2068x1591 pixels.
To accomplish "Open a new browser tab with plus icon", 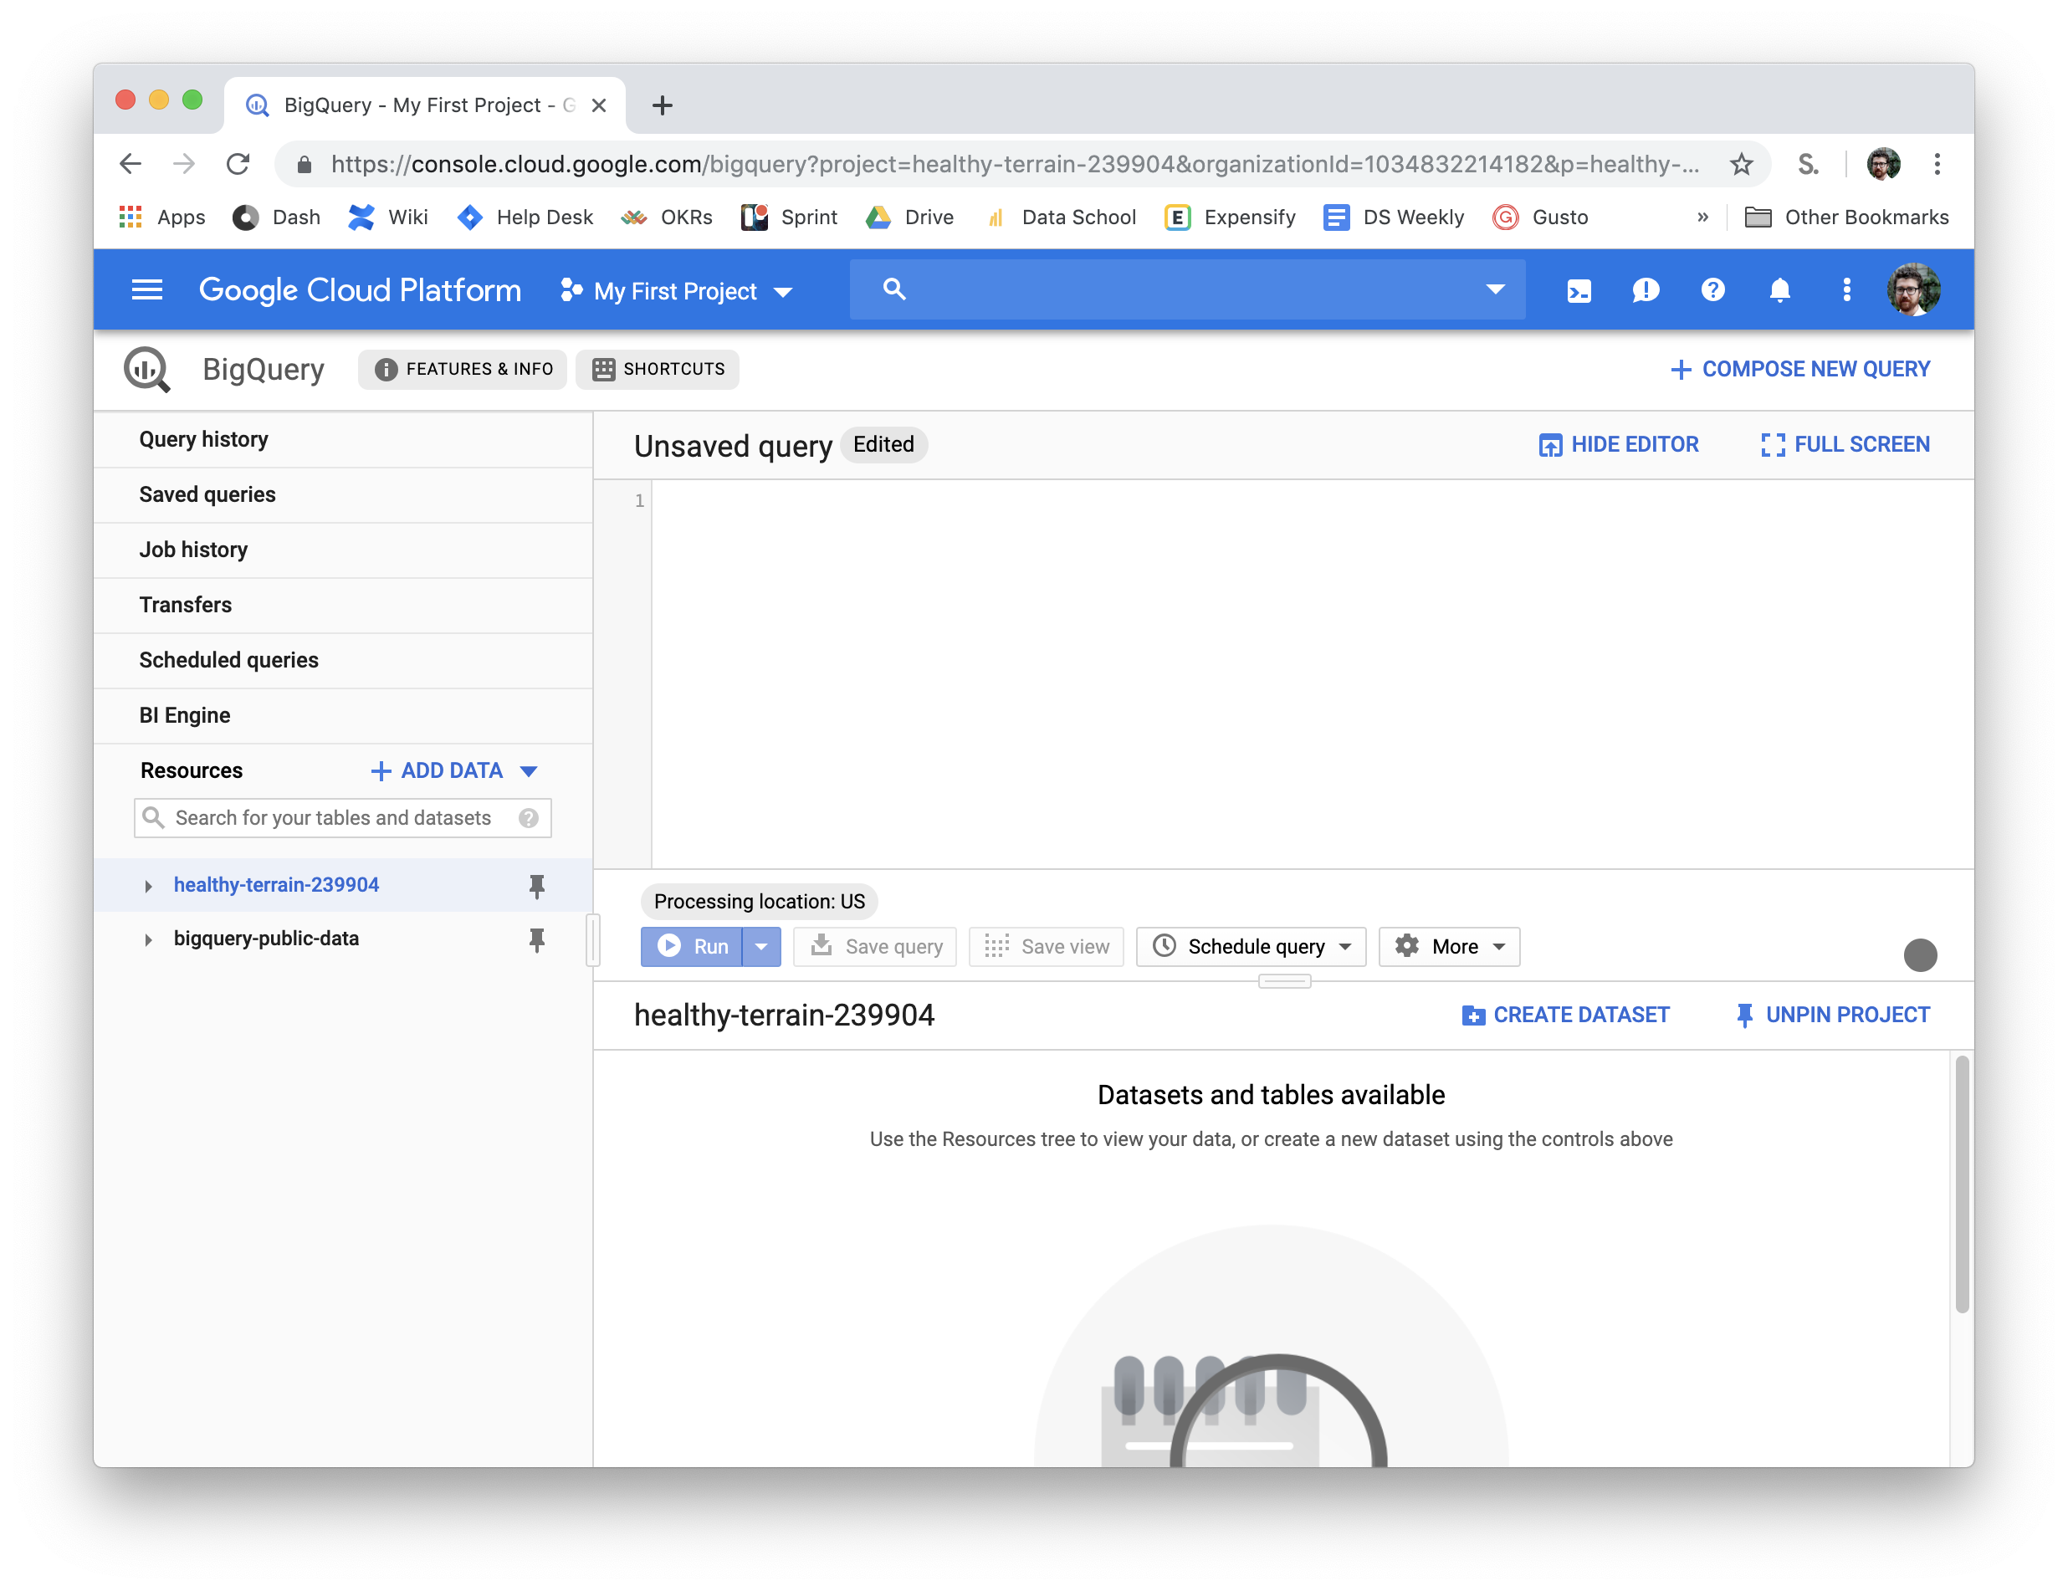I will pyautogui.click(x=662, y=105).
